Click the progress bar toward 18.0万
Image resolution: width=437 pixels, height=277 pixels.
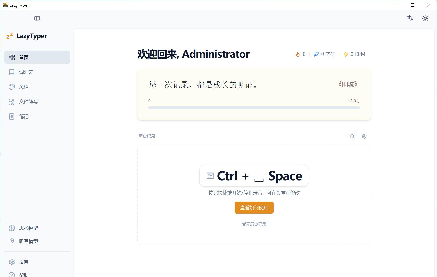pos(254,108)
